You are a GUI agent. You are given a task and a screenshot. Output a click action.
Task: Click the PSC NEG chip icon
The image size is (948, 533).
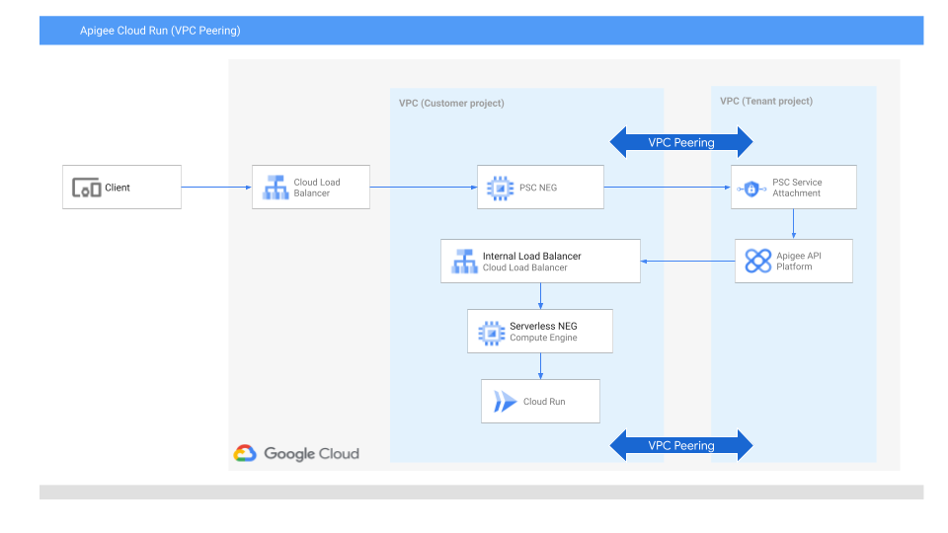pyautogui.click(x=500, y=188)
